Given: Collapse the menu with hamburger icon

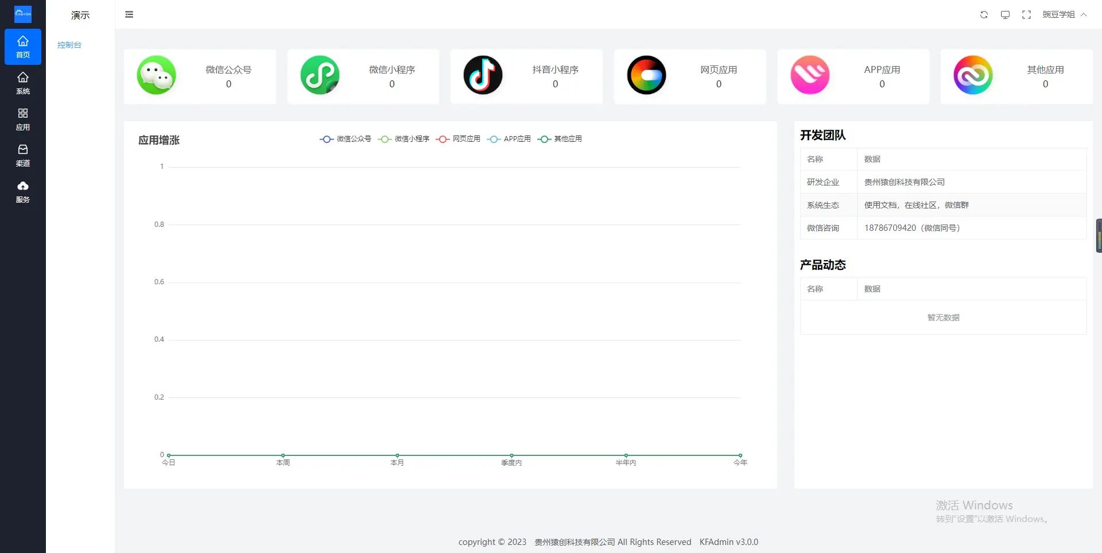Looking at the screenshot, I should pos(129,14).
